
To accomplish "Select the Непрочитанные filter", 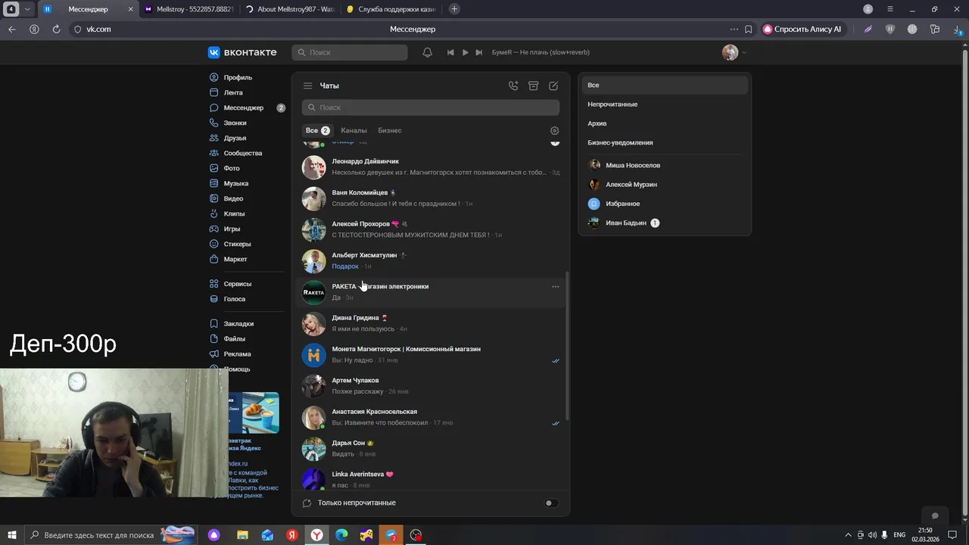I will point(665,104).
